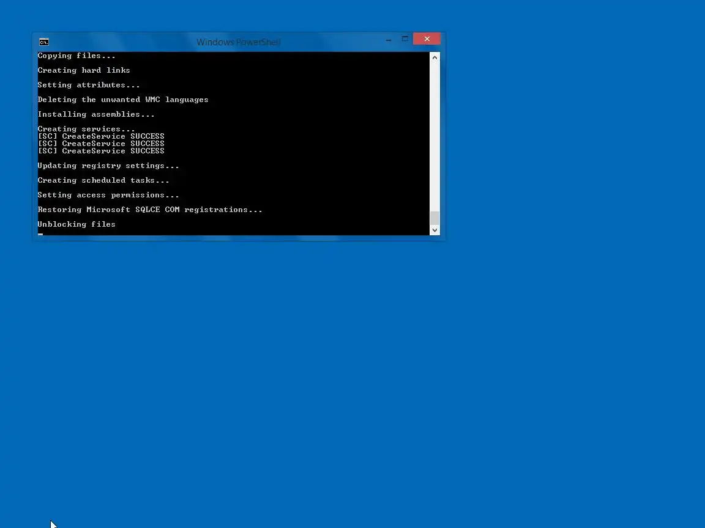Maximize the Windows PowerShell window
The height and width of the screenshot is (528, 705).
click(405, 39)
